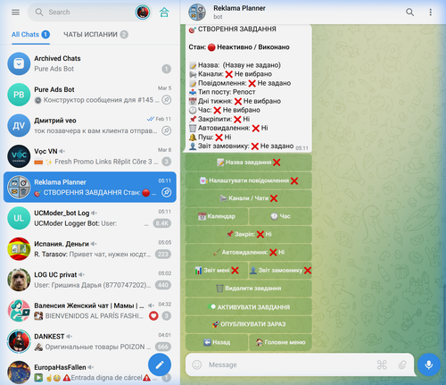The width and height of the screenshot is (446, 385).
Task: Click the Испания. Деньги flag avatar
Action: [x=19, y=249]
